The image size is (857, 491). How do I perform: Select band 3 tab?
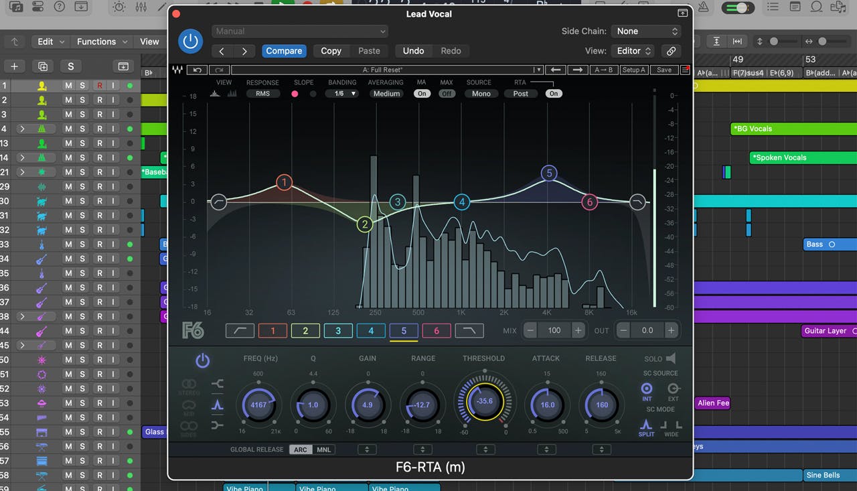(338, 330)
